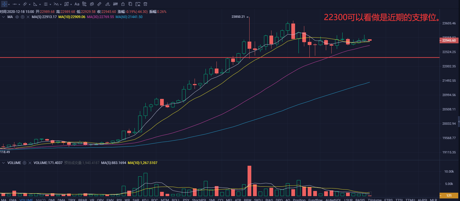The width and height of the screenshot is (460, 201).
Task: Toggle the MACD indicator at bottom
Action: (41, 200)
